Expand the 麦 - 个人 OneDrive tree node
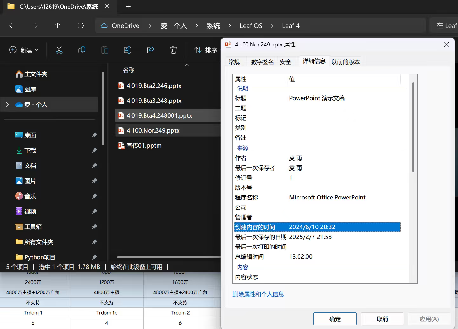The height and width of the screenshot is (329, 458). (x=7, y=104)
